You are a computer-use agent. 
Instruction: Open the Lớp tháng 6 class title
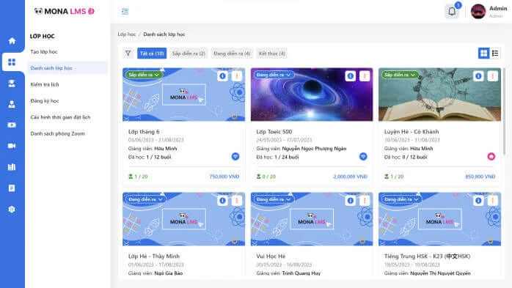coord(144,131)
